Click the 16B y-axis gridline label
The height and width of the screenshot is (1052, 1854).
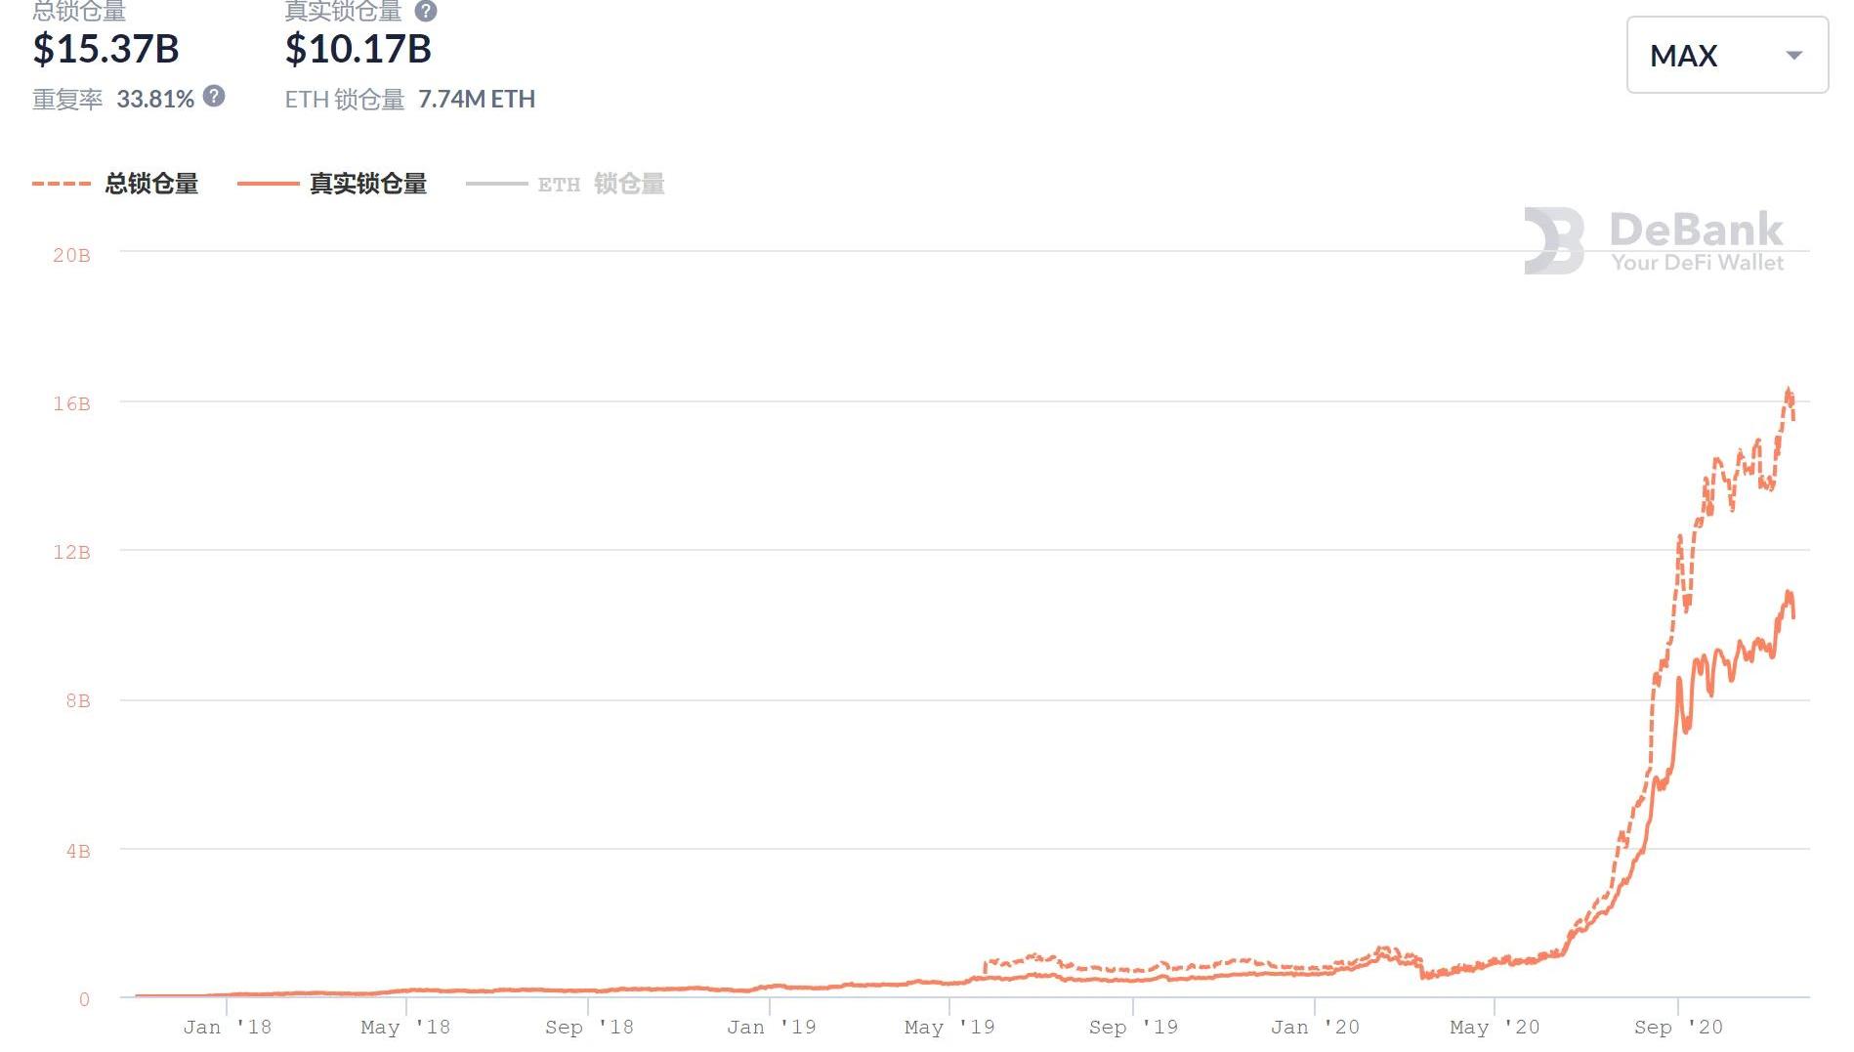coord(71,403)
